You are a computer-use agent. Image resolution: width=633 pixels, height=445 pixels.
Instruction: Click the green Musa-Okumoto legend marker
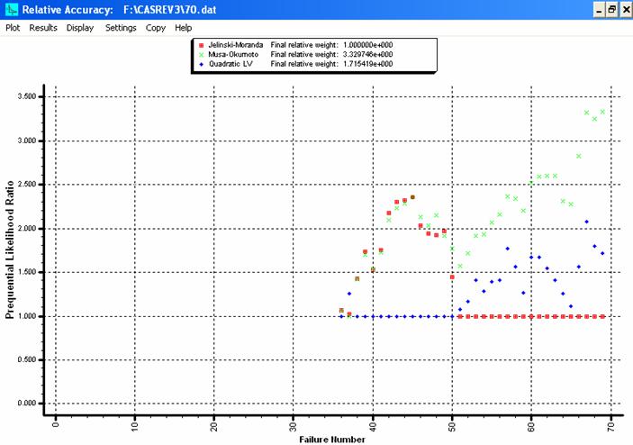pos(201,54)
